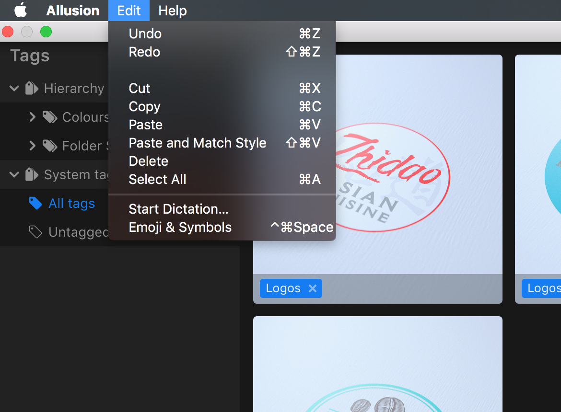Expand the Folder tags group

[32, 146]
